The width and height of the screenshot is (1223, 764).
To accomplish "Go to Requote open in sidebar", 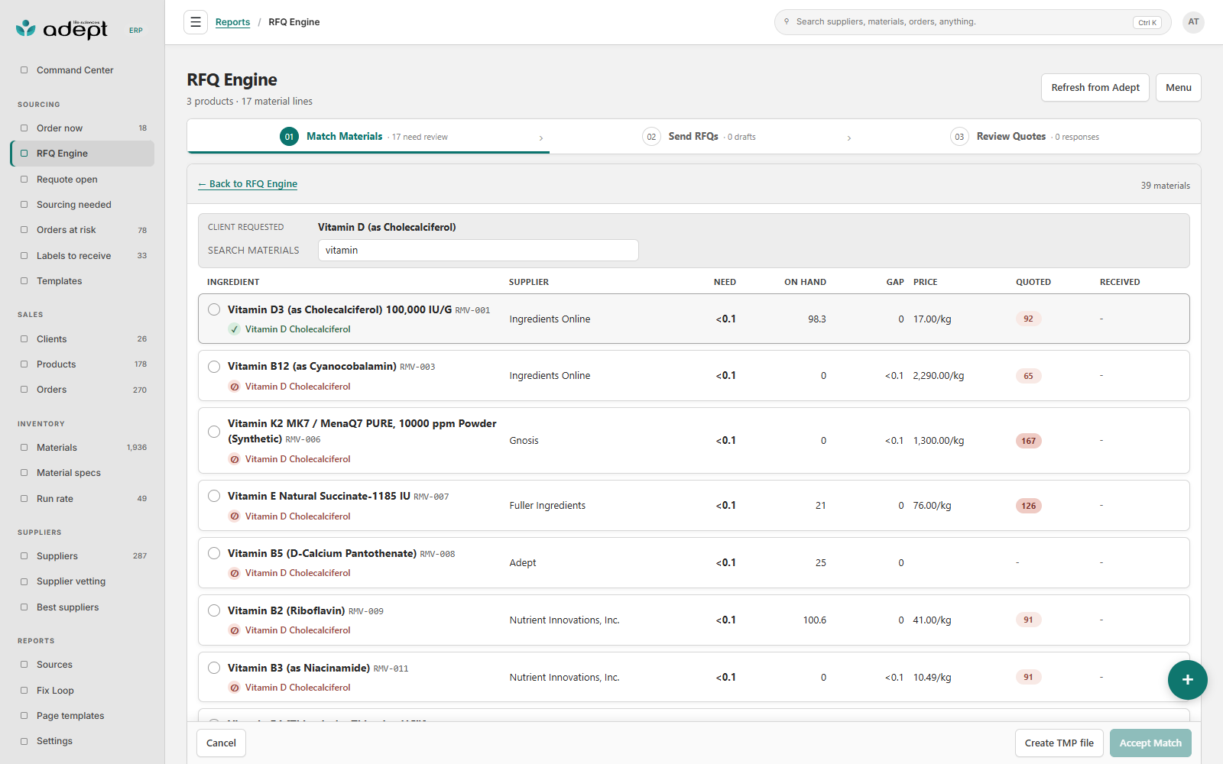I will click(x=67, y=180).
